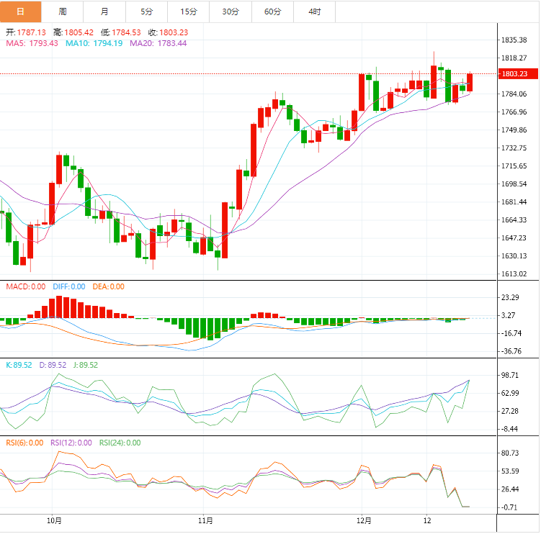The width and height of the screenshot is (541, 534).
Task: Click the MA20 indicator label
Action: (x=158, y=43)
